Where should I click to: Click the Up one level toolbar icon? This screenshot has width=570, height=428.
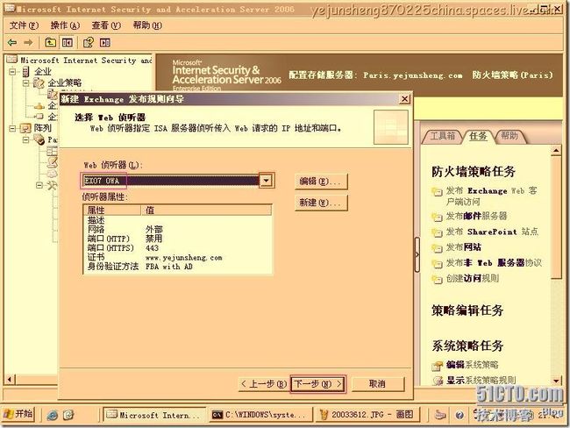[x=50, y=43]
